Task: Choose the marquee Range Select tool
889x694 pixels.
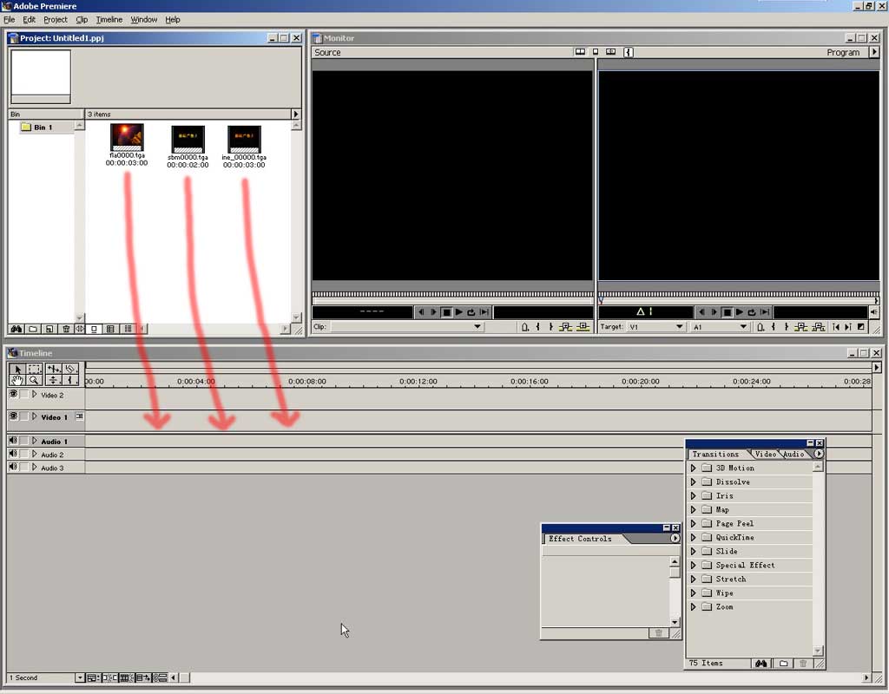Action: [34, 369]
